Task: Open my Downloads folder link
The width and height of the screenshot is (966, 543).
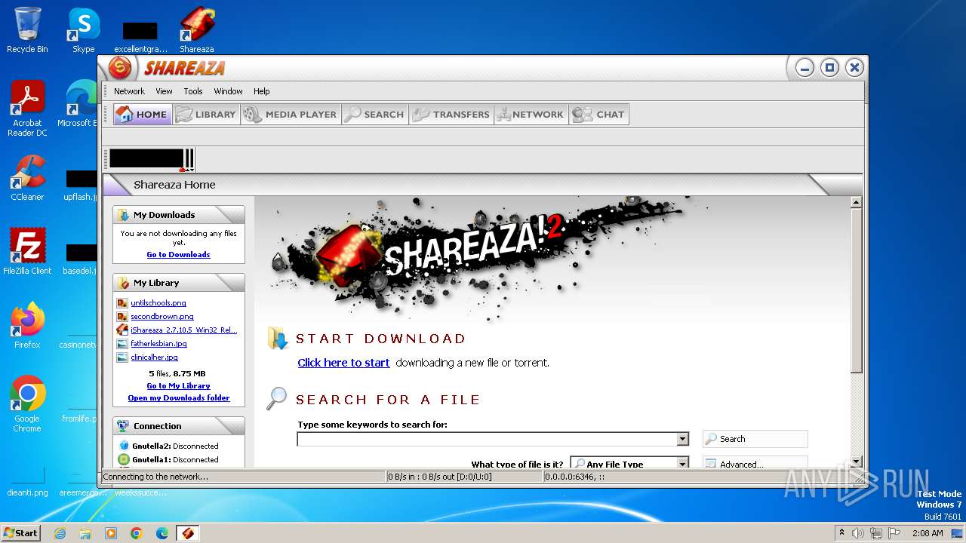Action: click(x=179, y=398)
